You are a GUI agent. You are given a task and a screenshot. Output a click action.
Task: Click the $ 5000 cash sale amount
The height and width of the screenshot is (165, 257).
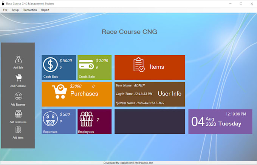(x=66, y=61)
